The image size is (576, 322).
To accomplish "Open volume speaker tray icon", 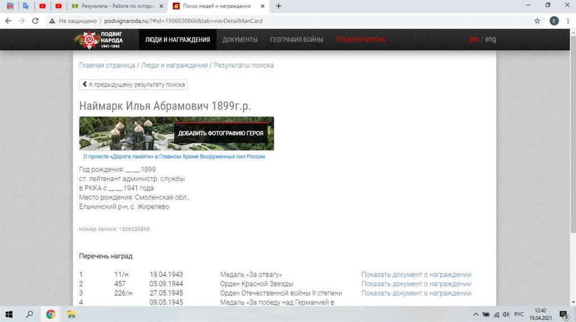I will (506, 314).
